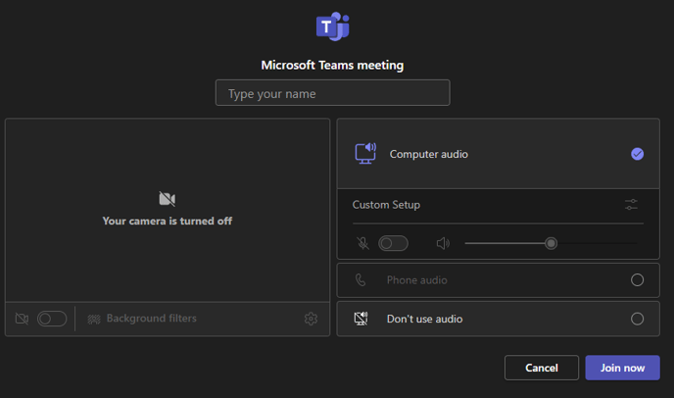Click the crossed-out camera icon in preview
674x398 pixels.
pos(168,199)
